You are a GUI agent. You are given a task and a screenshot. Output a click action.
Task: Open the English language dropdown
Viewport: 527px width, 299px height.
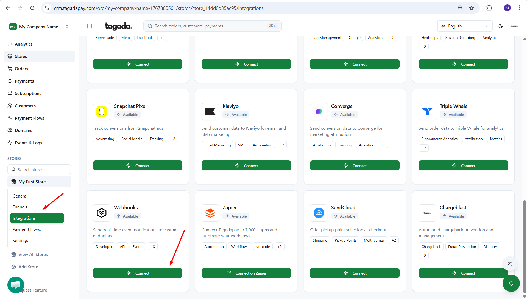[x=464, y=26]
